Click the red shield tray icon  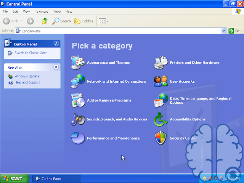coord(210,178)
